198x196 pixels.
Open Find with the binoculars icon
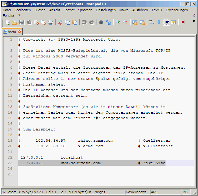101,22
